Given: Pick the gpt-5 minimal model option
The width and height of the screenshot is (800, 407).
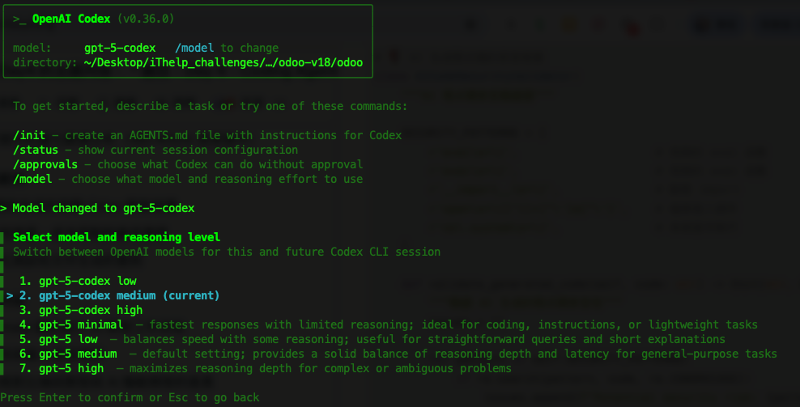Looking at the screenshot, I should pyautogui.click(x=389, y=325).
